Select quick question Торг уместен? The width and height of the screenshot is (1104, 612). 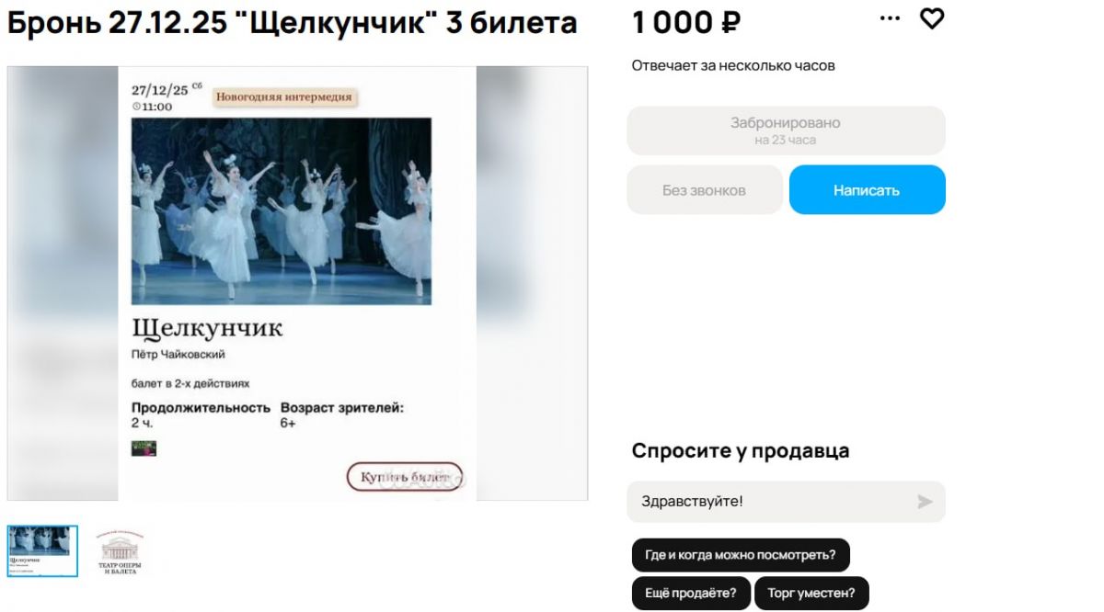pos(811,593)
